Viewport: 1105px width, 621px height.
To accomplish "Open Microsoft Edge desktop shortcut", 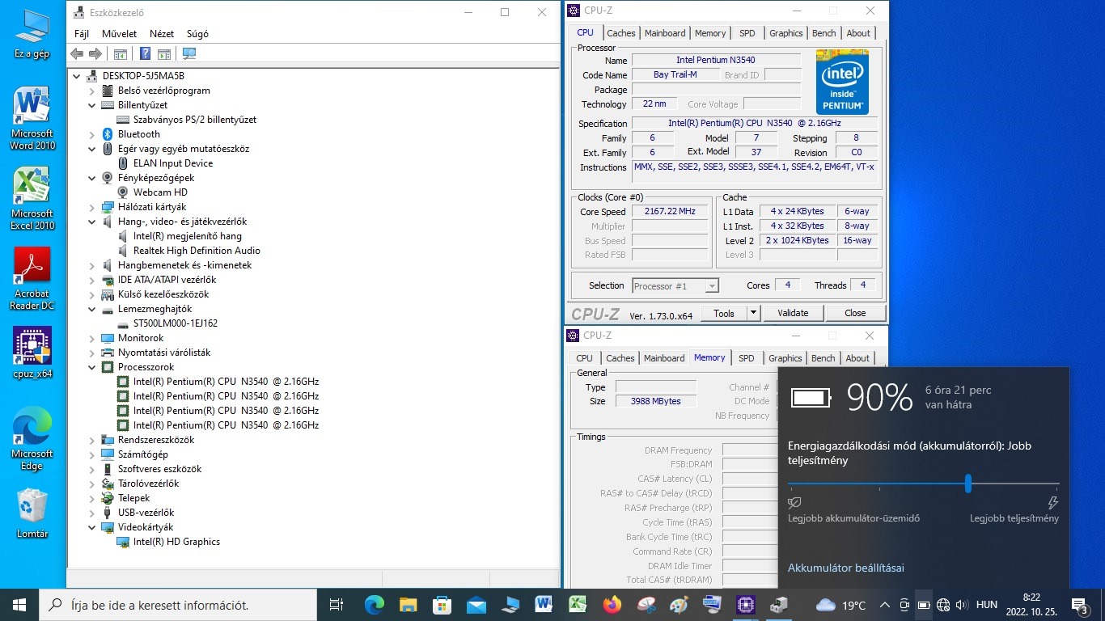I will [32, 438].
